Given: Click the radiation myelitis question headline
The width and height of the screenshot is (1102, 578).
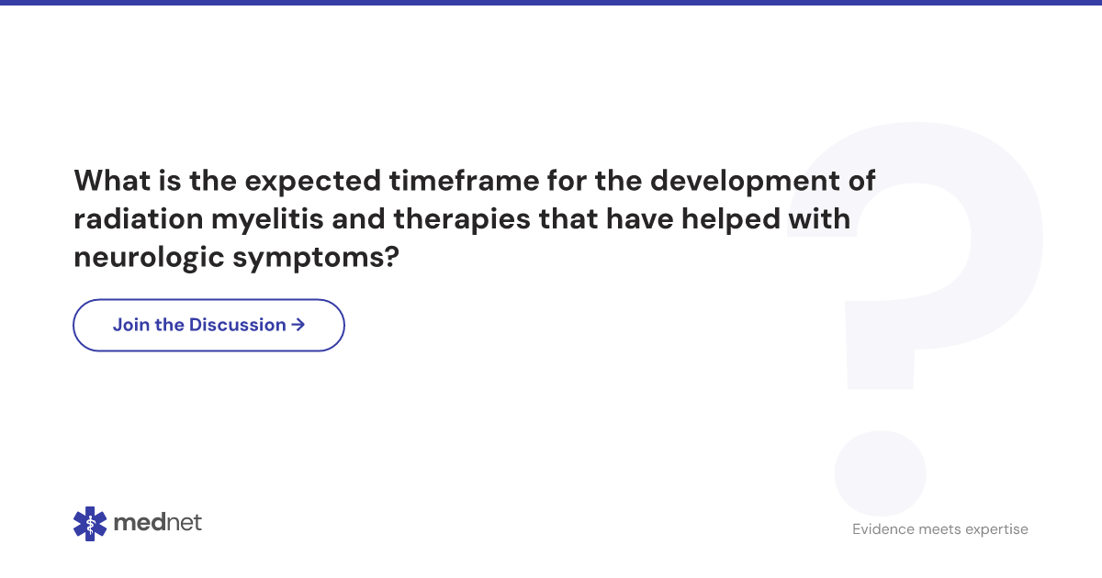Looking at the screenshot, I should click(x=475, y=219).
